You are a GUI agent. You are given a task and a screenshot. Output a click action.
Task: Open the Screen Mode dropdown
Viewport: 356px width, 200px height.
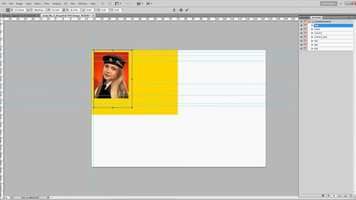[149, 4]
